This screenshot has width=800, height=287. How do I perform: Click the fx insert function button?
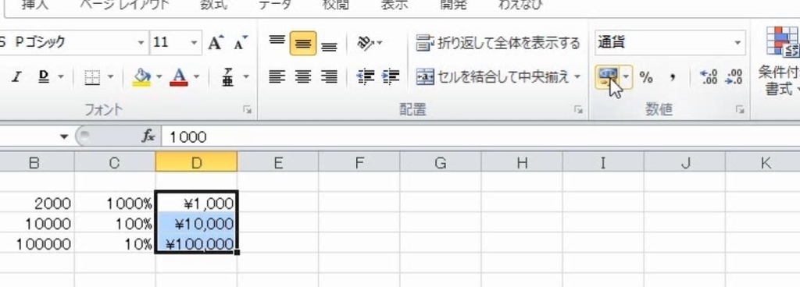(x=148, y=136)
